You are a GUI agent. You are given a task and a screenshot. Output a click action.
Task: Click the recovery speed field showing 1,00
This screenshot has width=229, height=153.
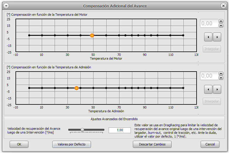119,130
